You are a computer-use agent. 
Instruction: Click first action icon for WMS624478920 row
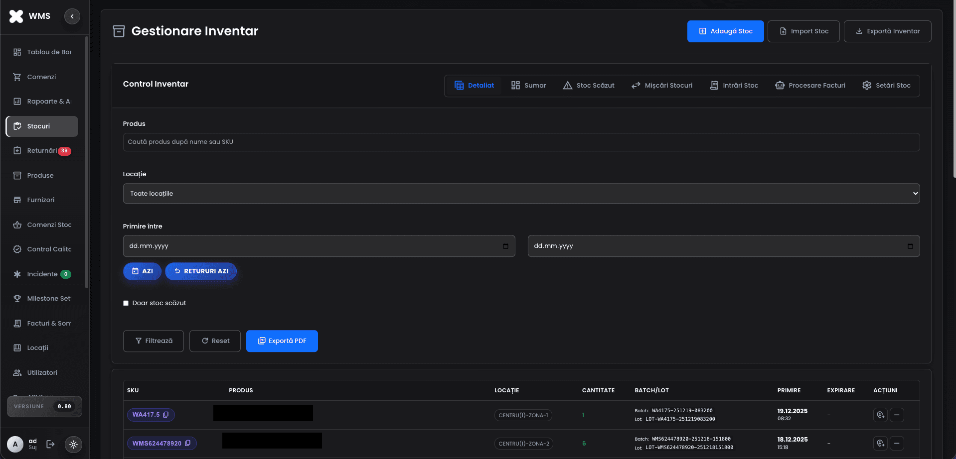point(880,443)
